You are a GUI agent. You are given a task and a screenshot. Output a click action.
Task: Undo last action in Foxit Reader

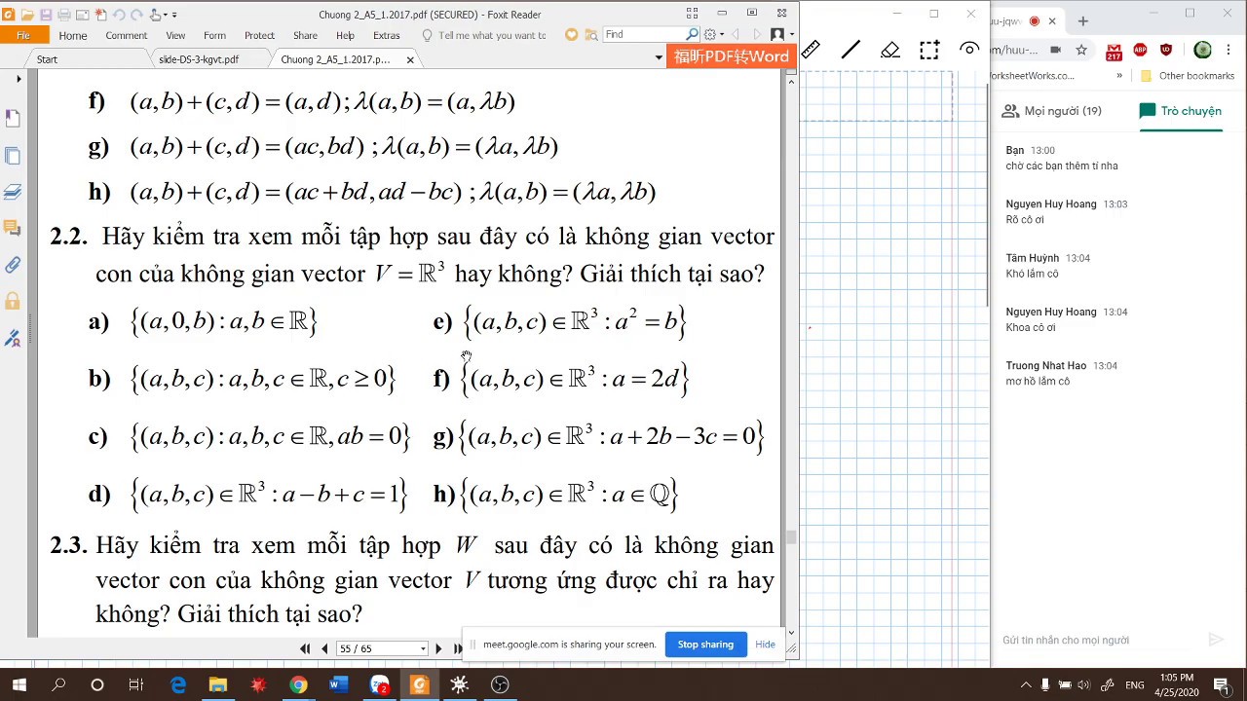pyautogui.click(x=119, y=15)
